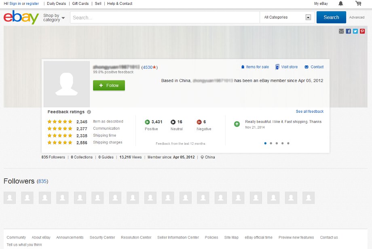
Task: Open Sell menu item
Action: click(x=98, y=4)
